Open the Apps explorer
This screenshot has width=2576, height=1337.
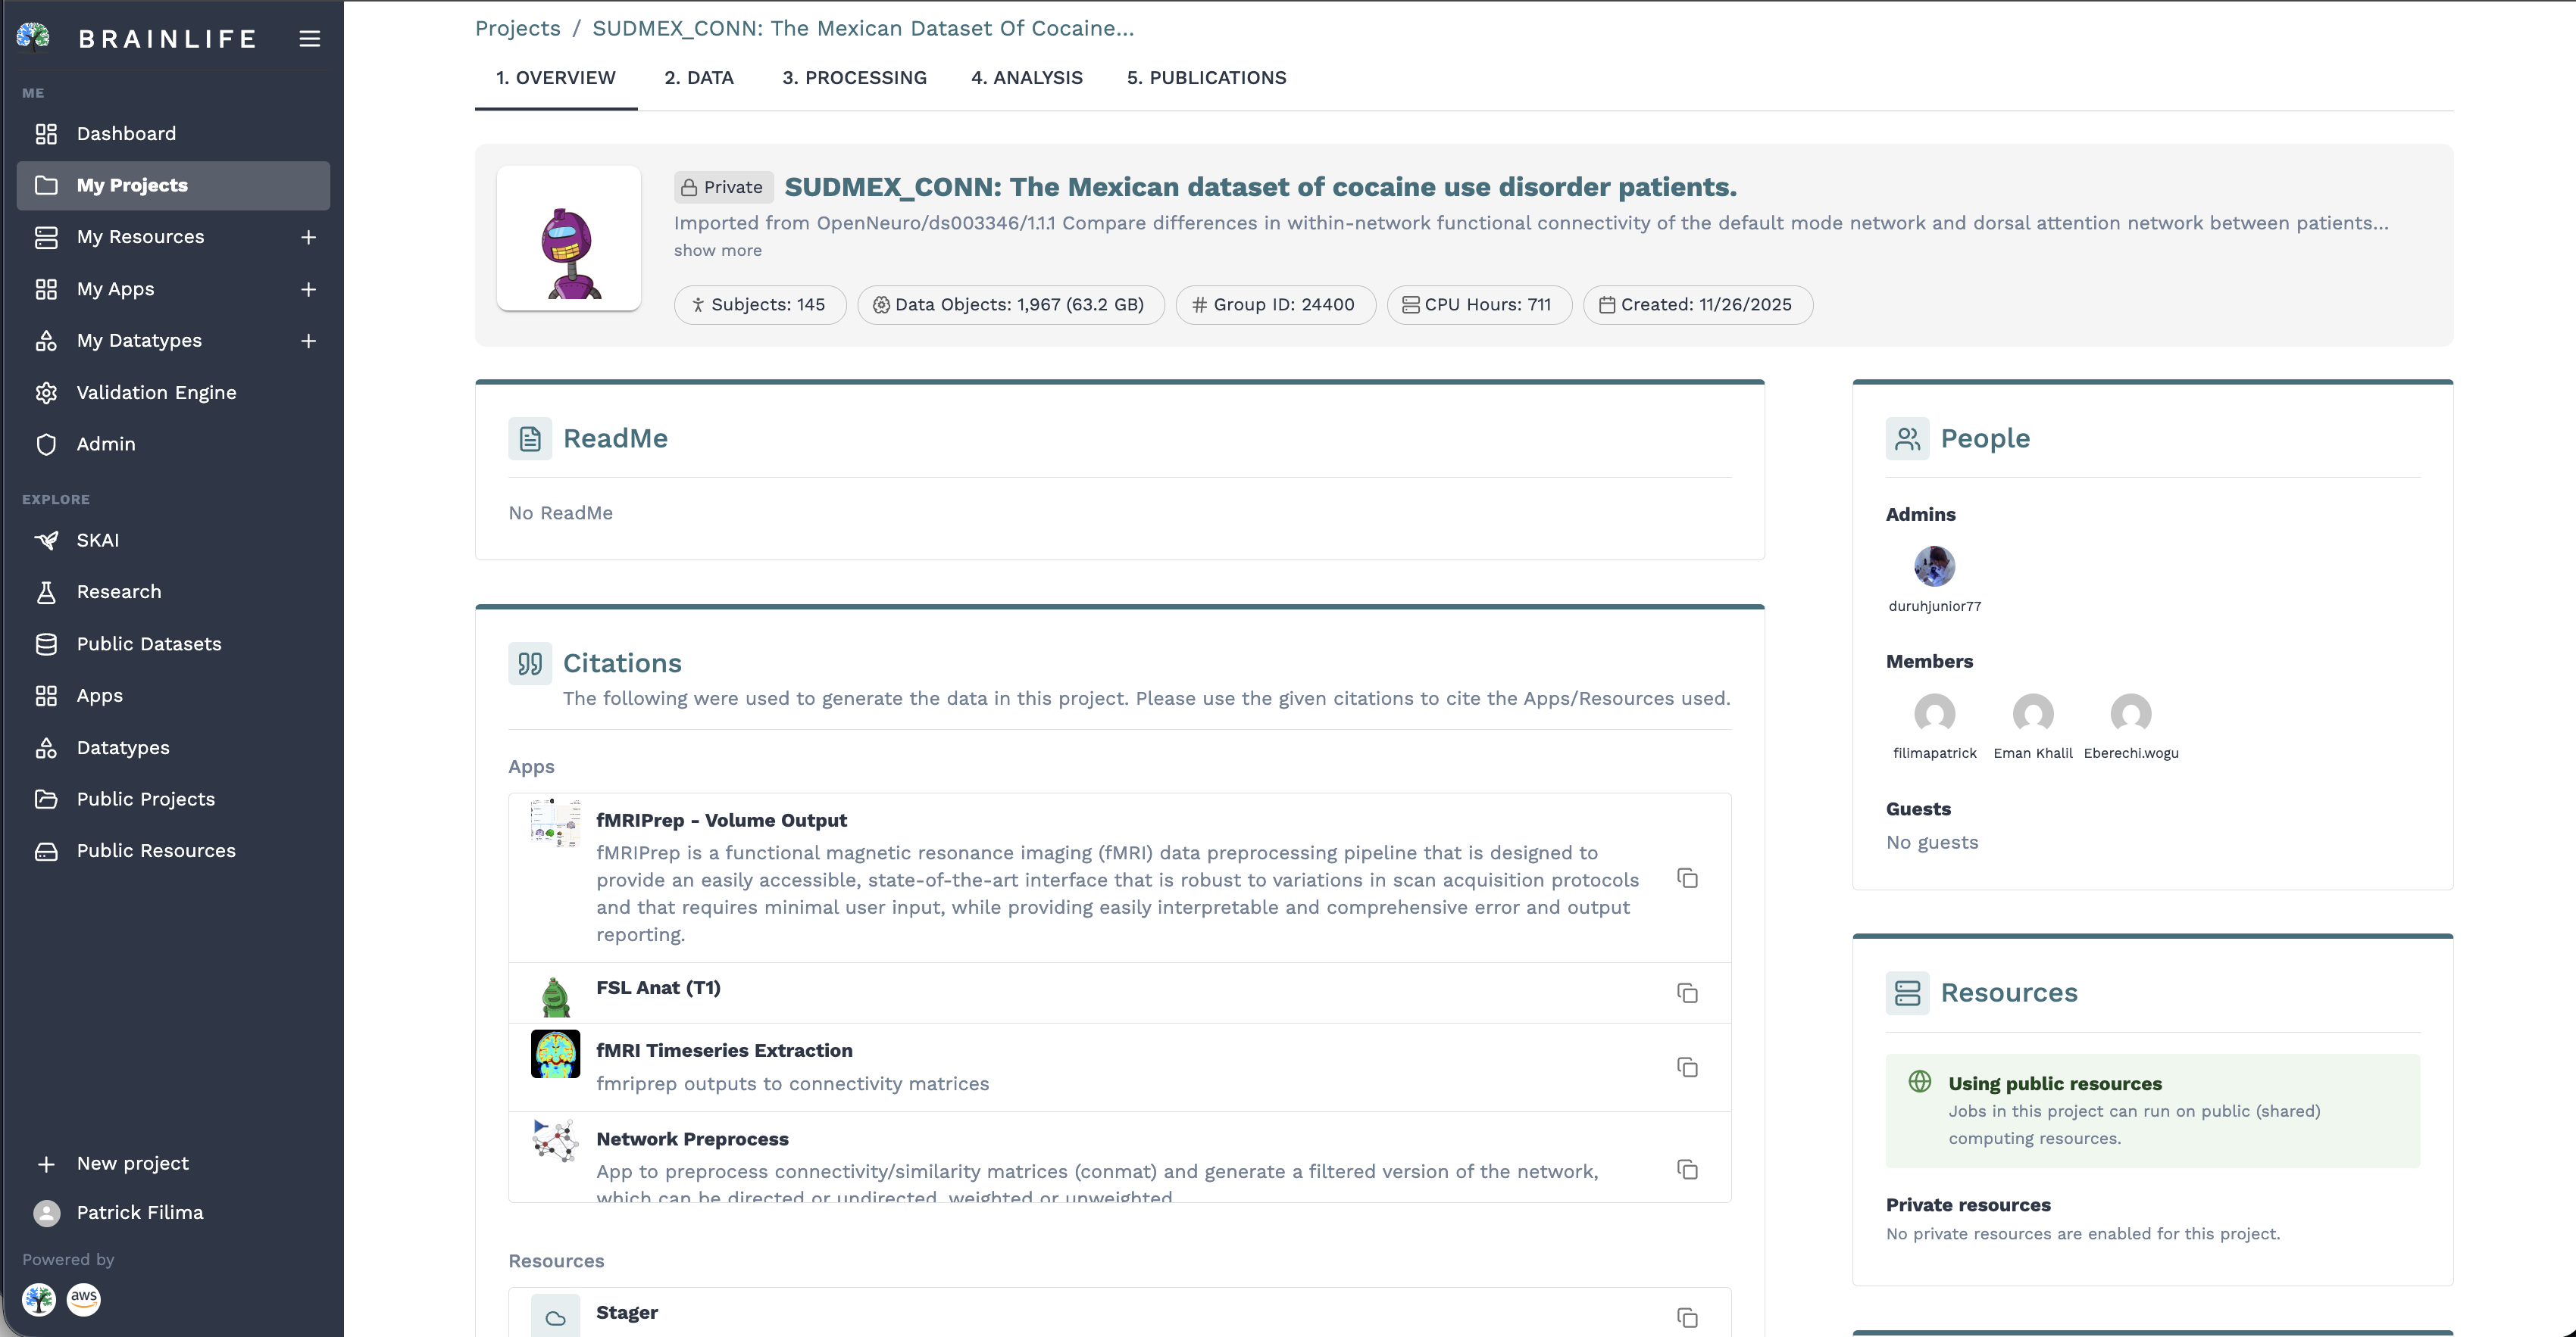pos(173,696)
